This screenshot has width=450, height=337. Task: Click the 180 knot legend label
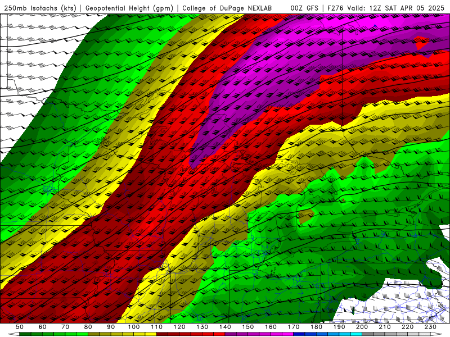pyautogui.click(x=317, y=327)
